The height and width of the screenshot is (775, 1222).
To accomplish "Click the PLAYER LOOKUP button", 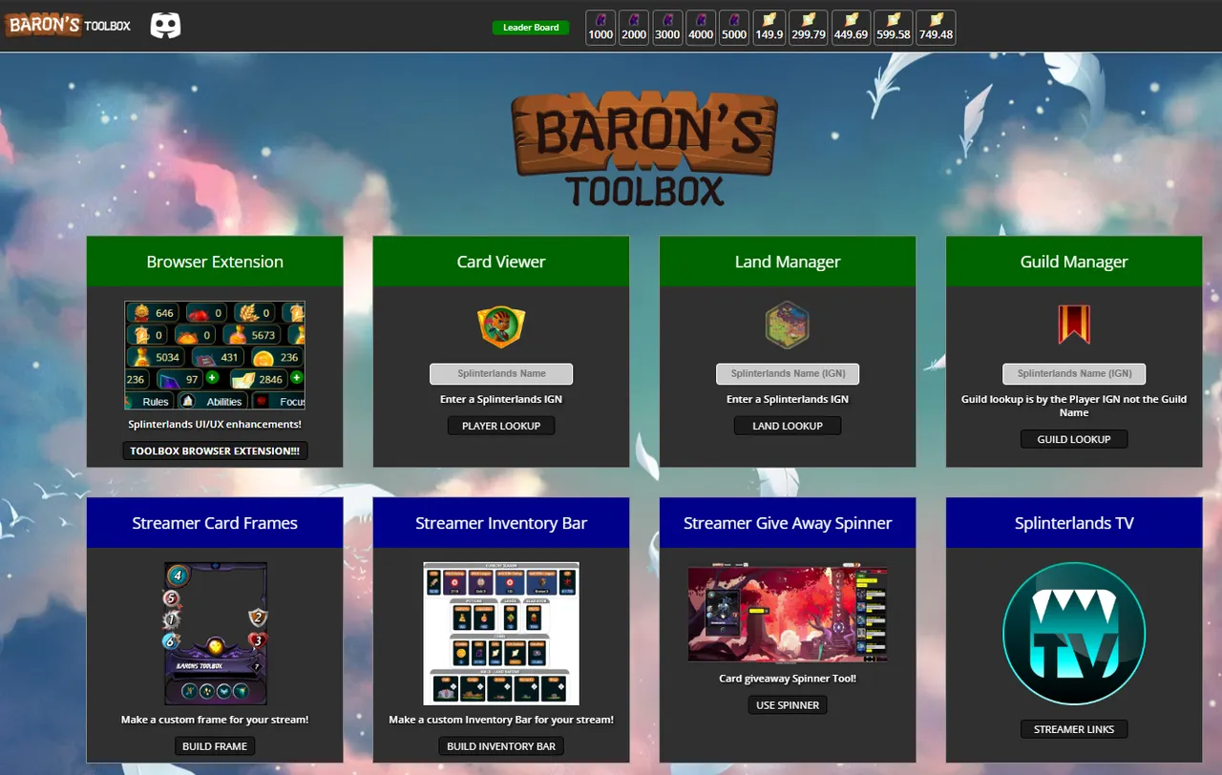I will pyautogui.click(x=501, y=426).
